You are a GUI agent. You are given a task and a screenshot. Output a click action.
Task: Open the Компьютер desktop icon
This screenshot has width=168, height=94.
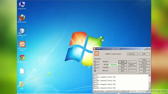tap(22, 5)
